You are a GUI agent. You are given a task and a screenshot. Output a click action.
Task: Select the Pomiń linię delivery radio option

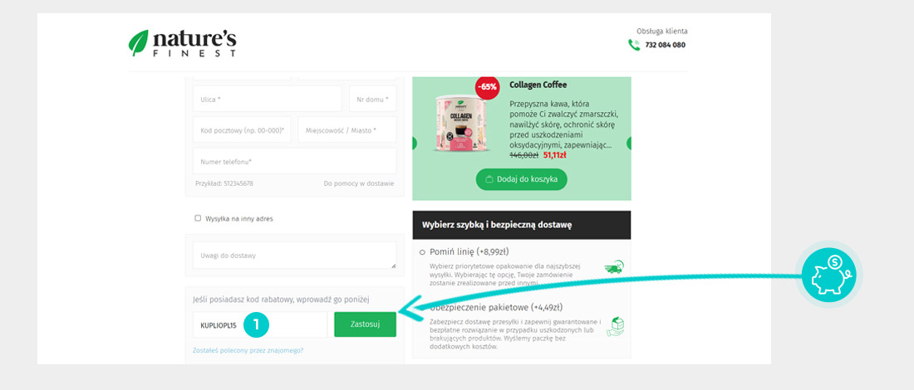point(422,251)
